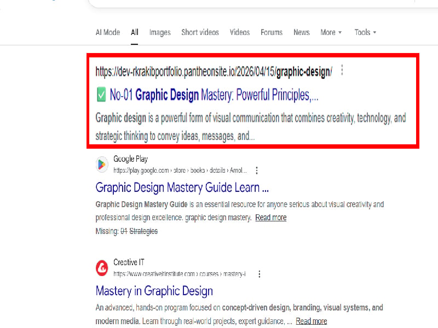
Task: Switch to the News tab
Action: [302, 32]
